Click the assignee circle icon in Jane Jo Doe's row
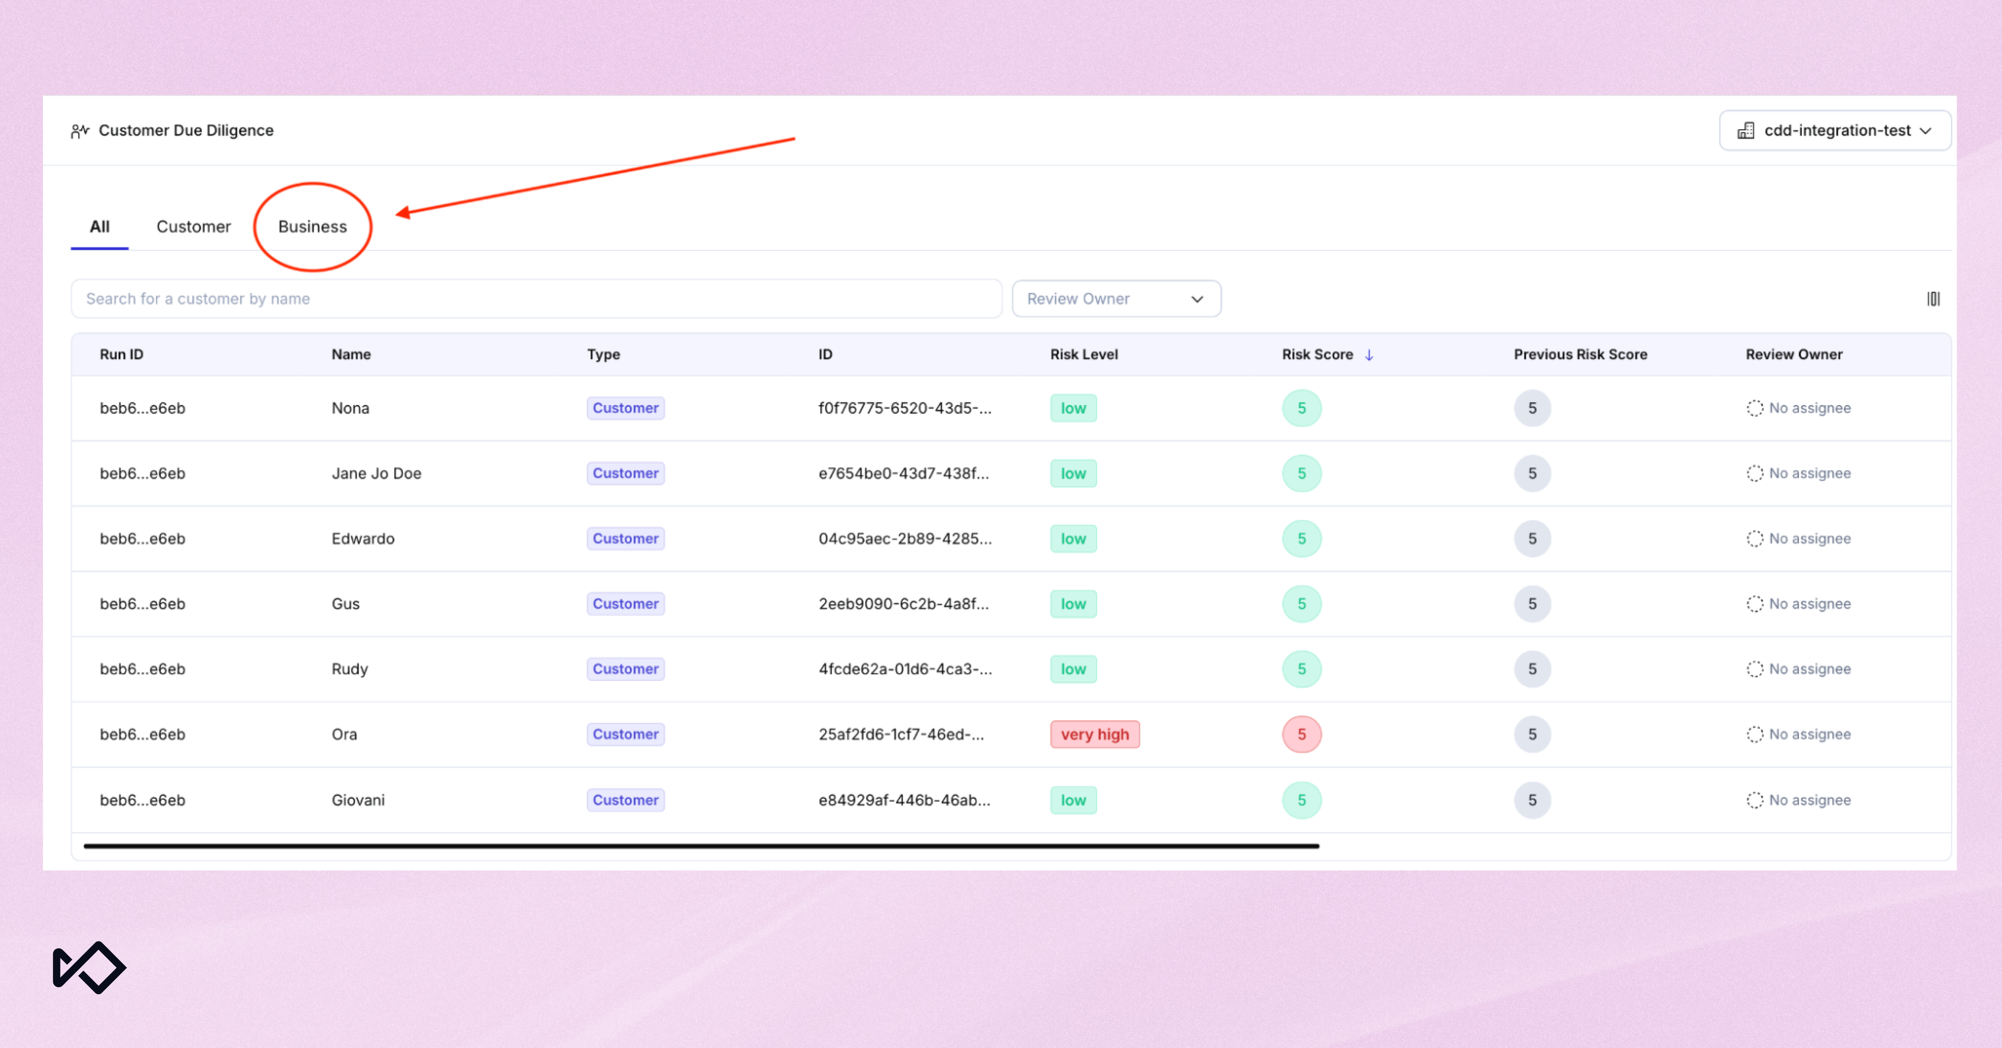This screenshot has width=2002, height=1048. coord(1755,473)
